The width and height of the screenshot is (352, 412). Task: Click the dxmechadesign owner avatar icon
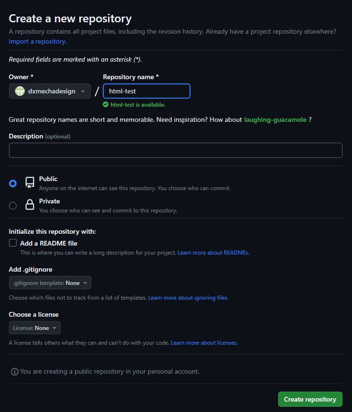20,91
